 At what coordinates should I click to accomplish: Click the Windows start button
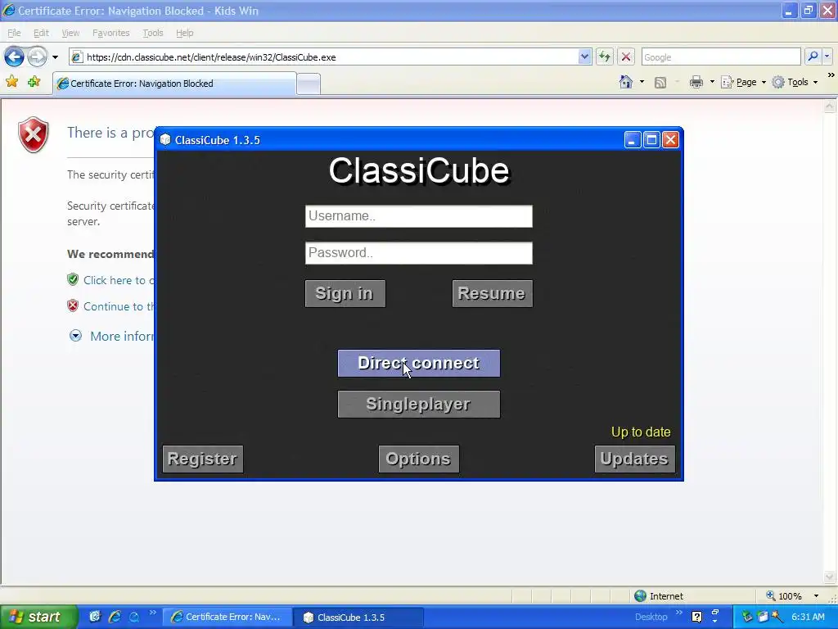(x=38, y=617)
